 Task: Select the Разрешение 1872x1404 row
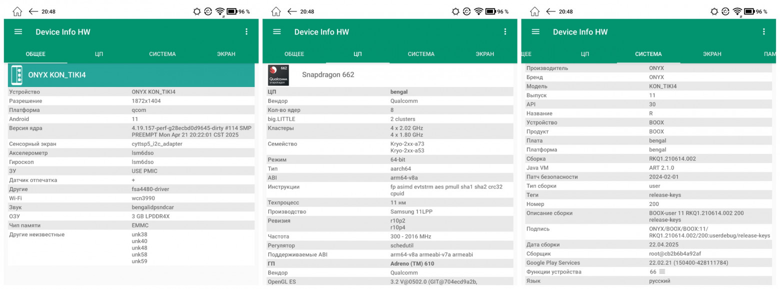[131, 101]
